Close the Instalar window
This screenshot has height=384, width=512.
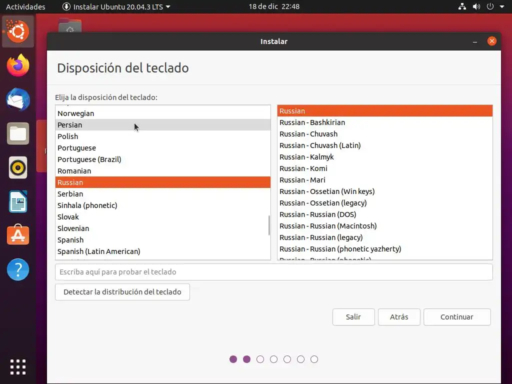coord(492,41)
